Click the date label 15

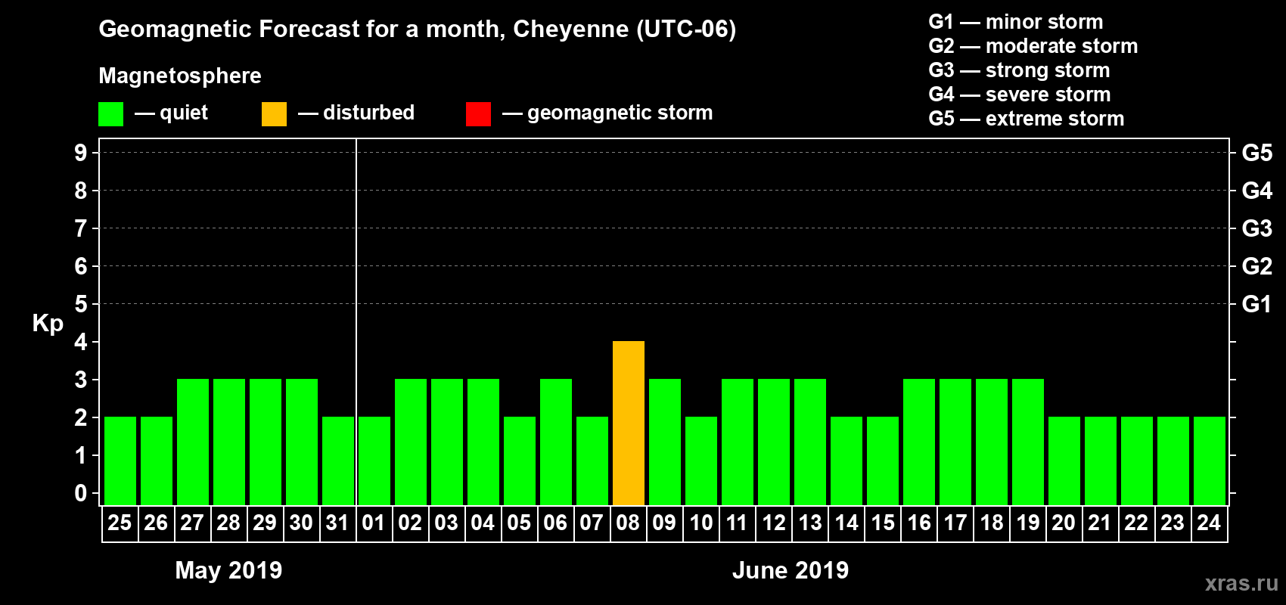click(x=883, y=523)
